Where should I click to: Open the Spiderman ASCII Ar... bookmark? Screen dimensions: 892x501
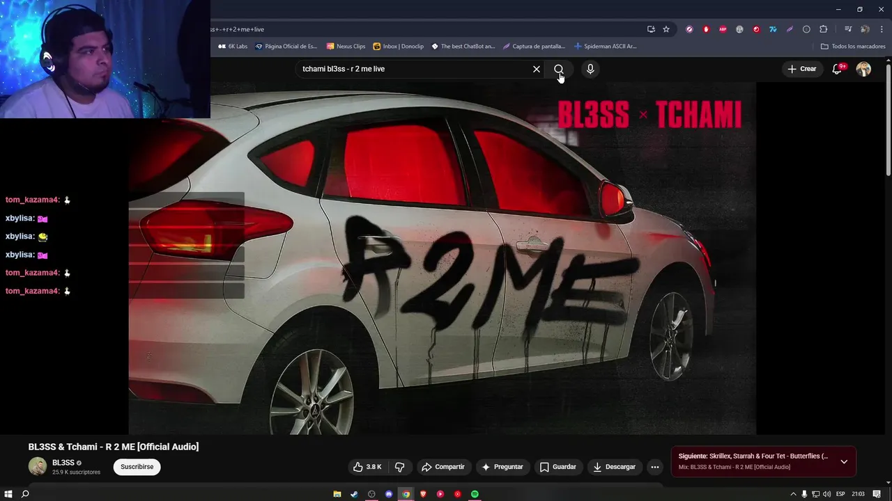[605, 47]
